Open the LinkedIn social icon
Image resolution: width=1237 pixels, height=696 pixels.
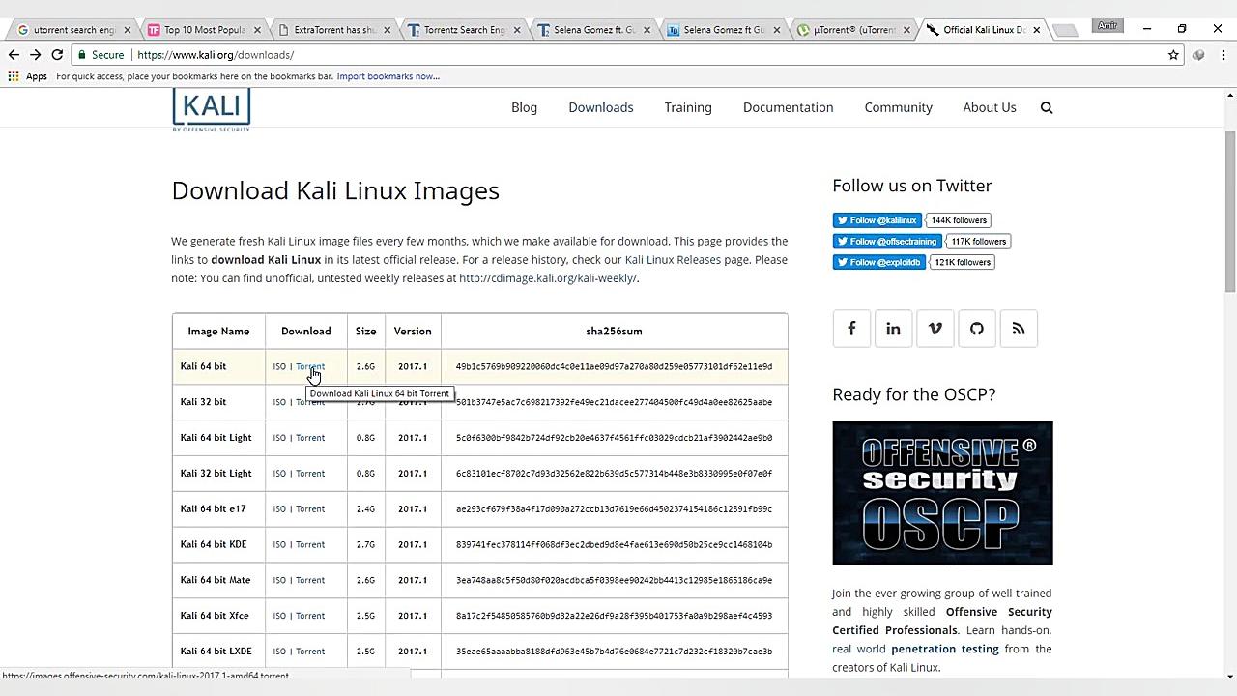coord(893,329)
